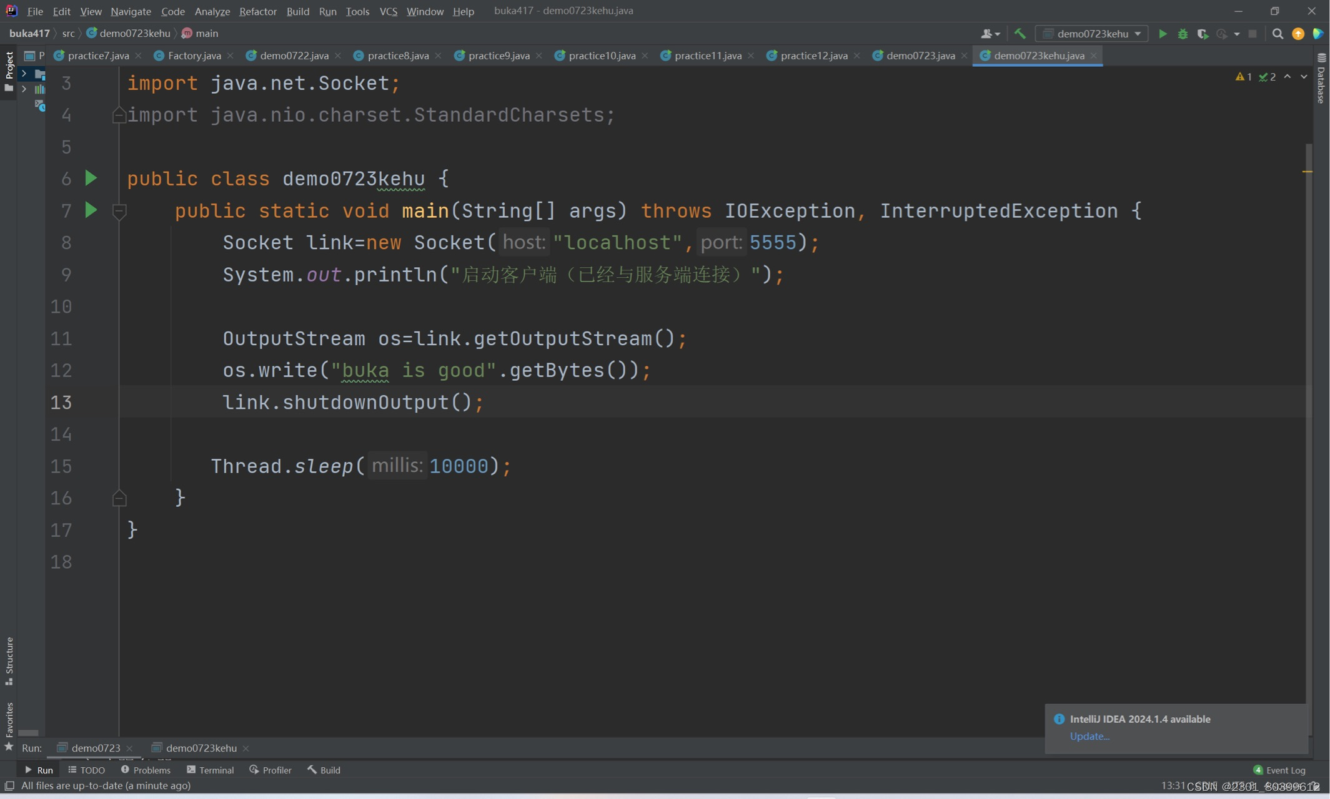The height and width of the screenshot is (799, 1330).
Task: Open the Analyze menu
Action: (x=212, y=11)
